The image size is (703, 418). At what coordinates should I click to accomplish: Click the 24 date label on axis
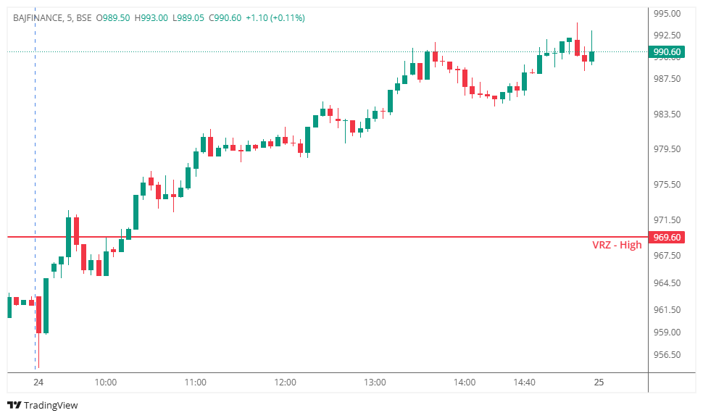click(38, 383)
